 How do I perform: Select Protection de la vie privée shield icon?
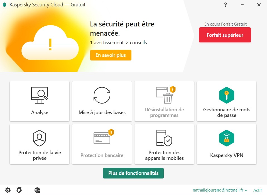(39, 138)
